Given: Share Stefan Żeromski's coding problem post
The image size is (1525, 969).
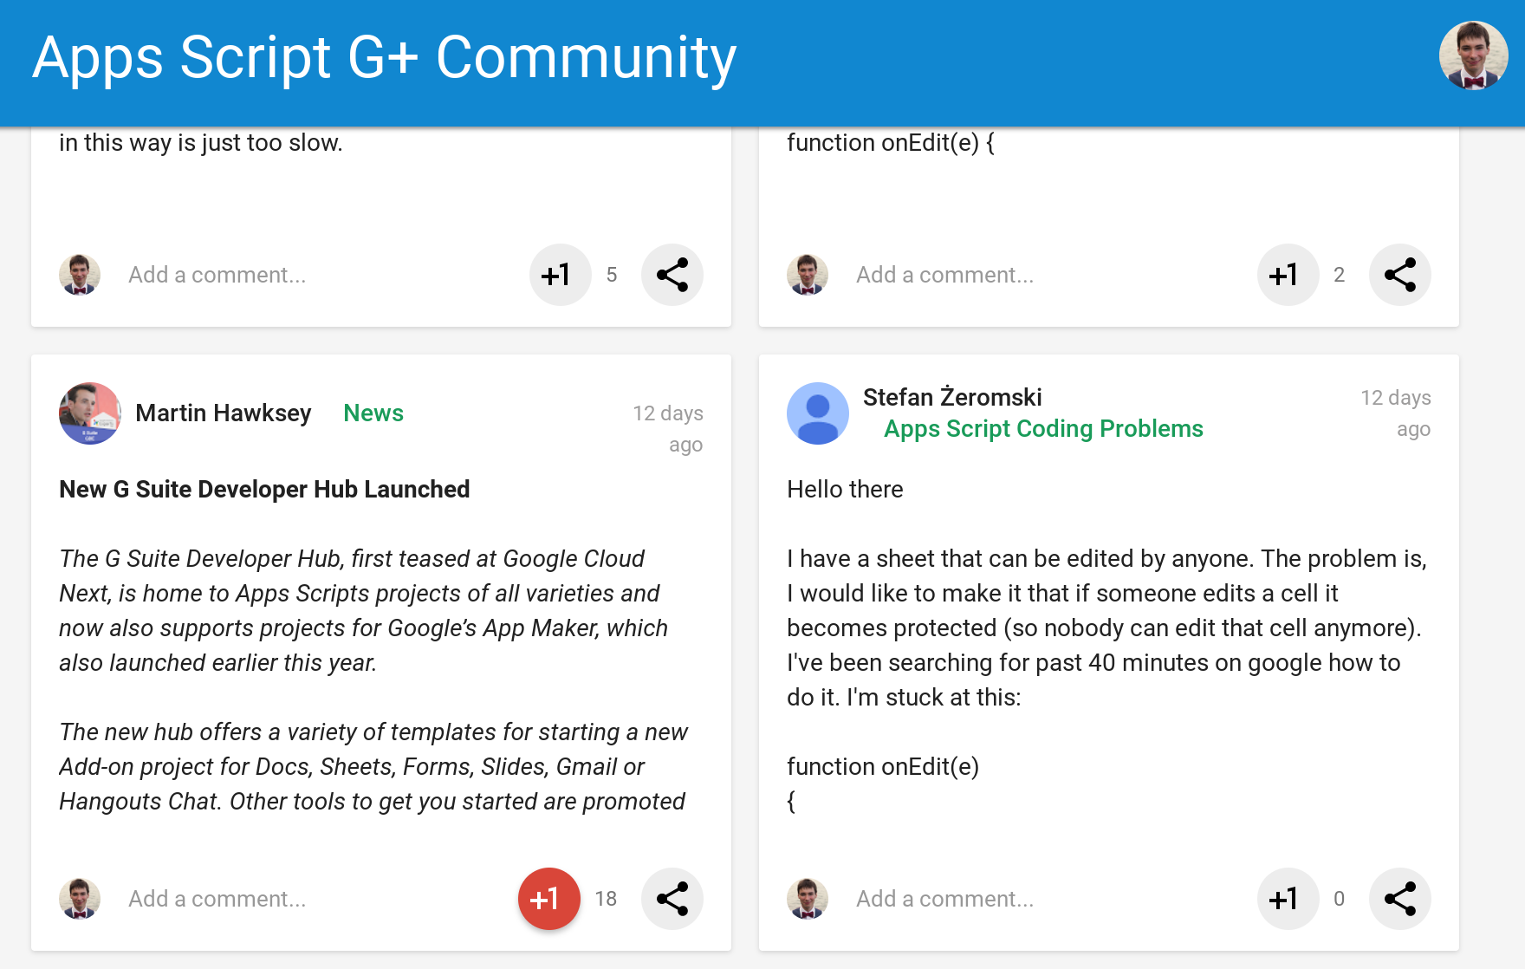Looking at the screenshot, I should pyautogui.click(x=1399, y=899).
